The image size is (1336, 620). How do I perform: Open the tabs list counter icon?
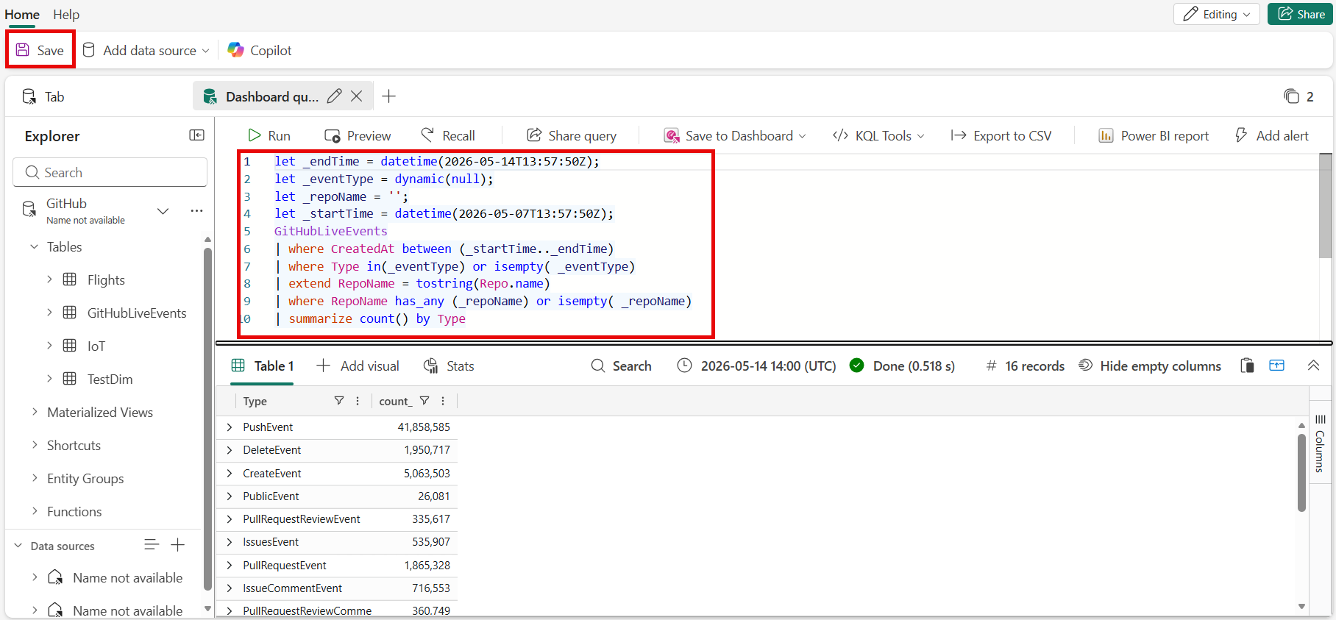click(1298, 96)
